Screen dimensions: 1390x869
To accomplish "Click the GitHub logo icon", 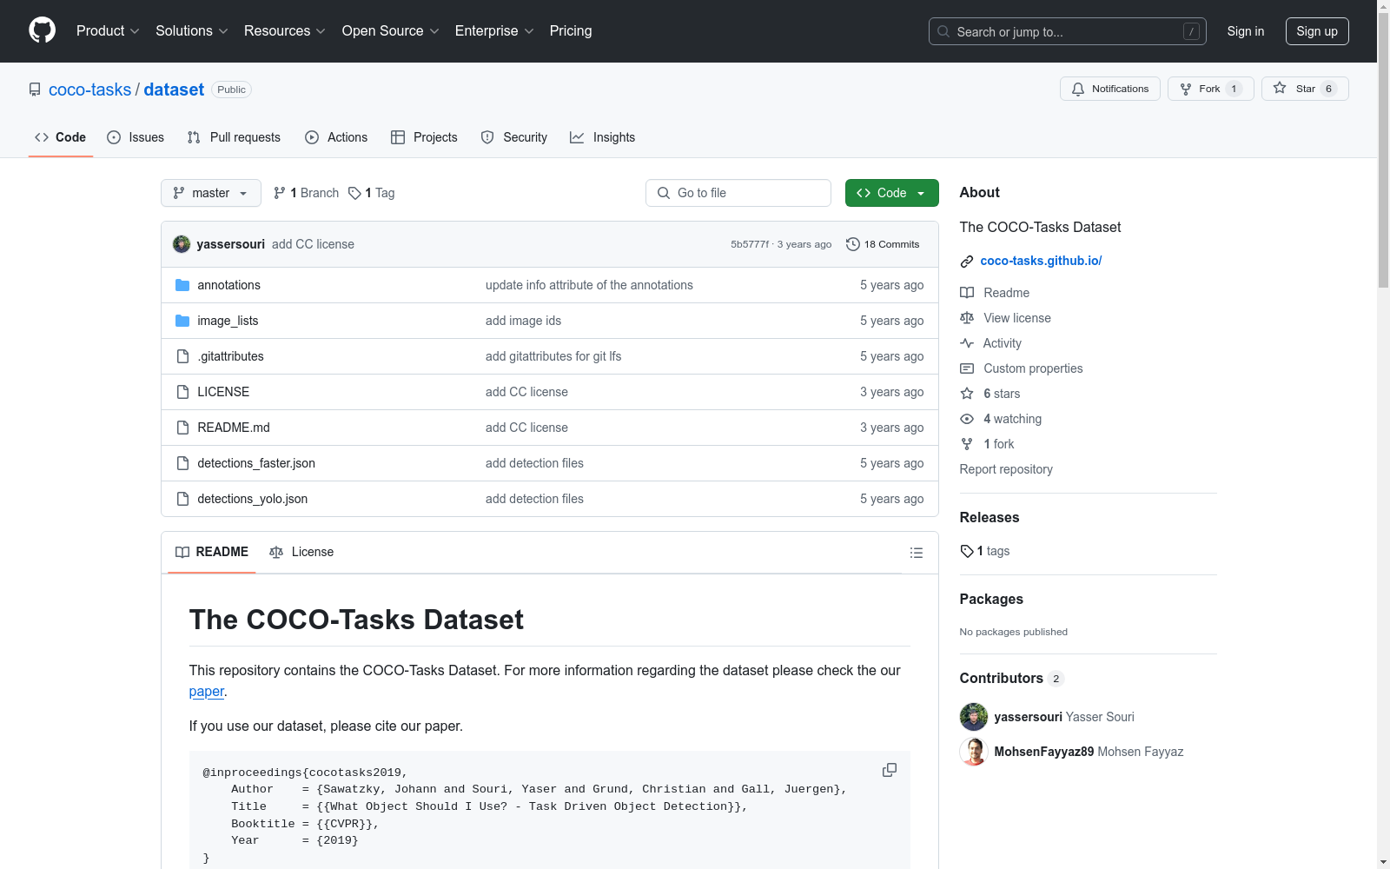I will pos(42,30).
